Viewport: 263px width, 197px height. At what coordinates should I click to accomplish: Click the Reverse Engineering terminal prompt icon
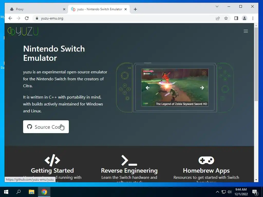point(129,161)
